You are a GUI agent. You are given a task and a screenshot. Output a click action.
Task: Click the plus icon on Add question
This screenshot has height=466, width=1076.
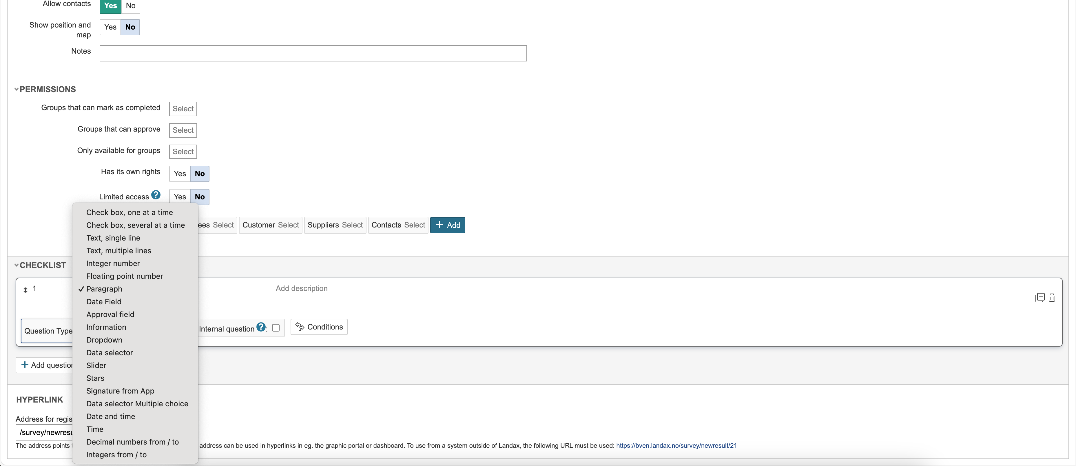25,365
